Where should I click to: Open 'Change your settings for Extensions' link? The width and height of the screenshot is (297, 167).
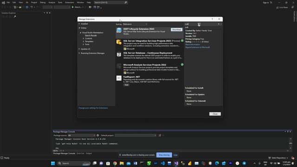point(93,108)
